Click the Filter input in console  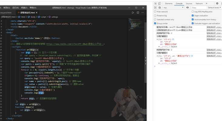coord(199,8)
